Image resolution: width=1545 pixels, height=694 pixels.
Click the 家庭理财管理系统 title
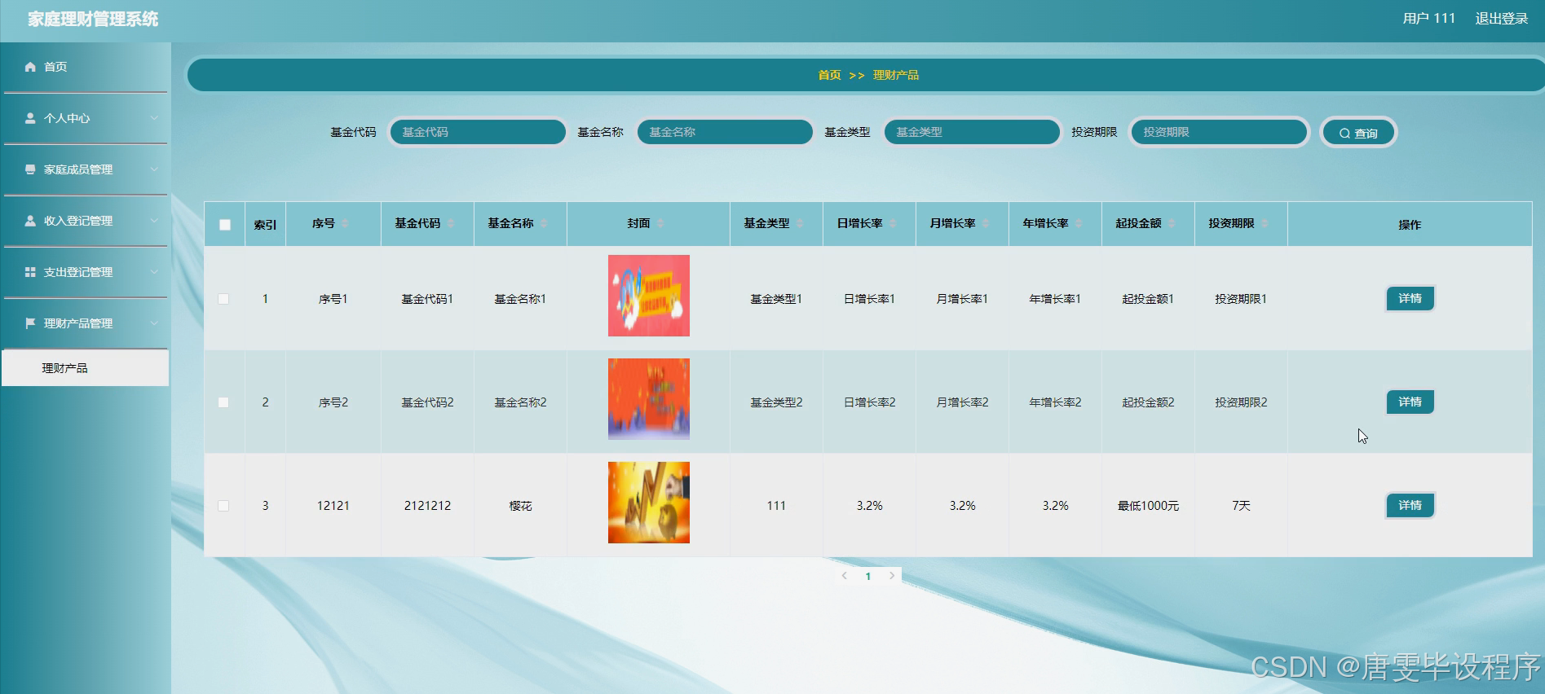(x=93, y=20)
